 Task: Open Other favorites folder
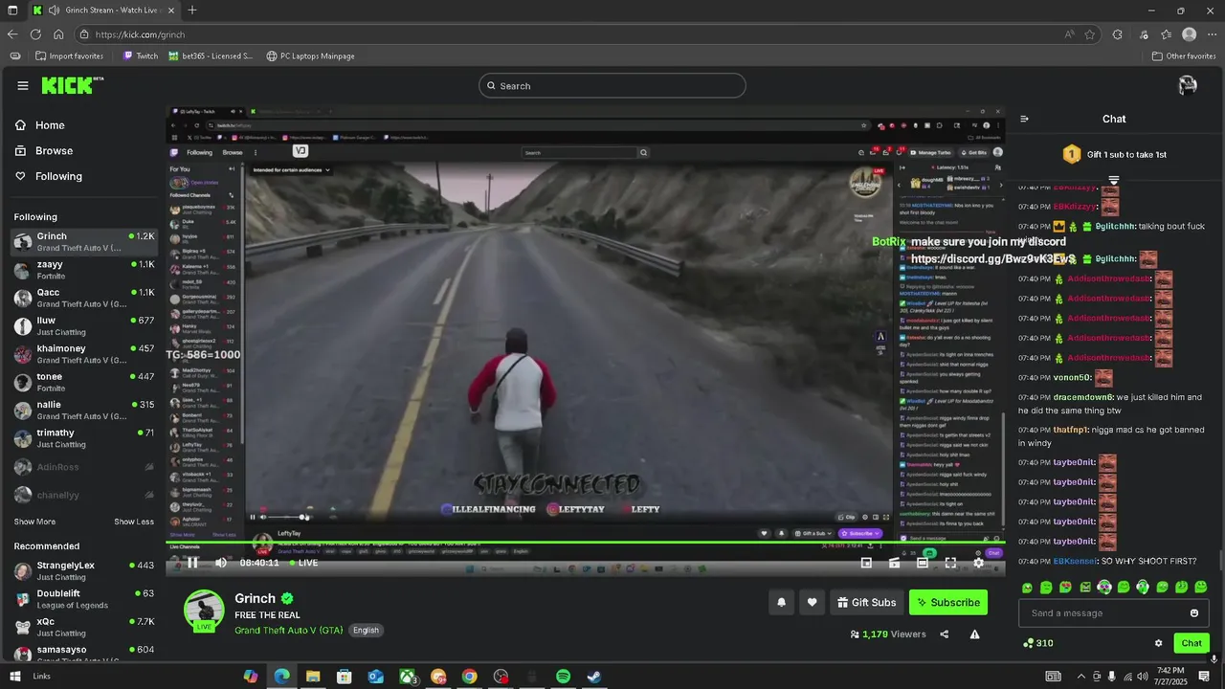point(1184,56)
